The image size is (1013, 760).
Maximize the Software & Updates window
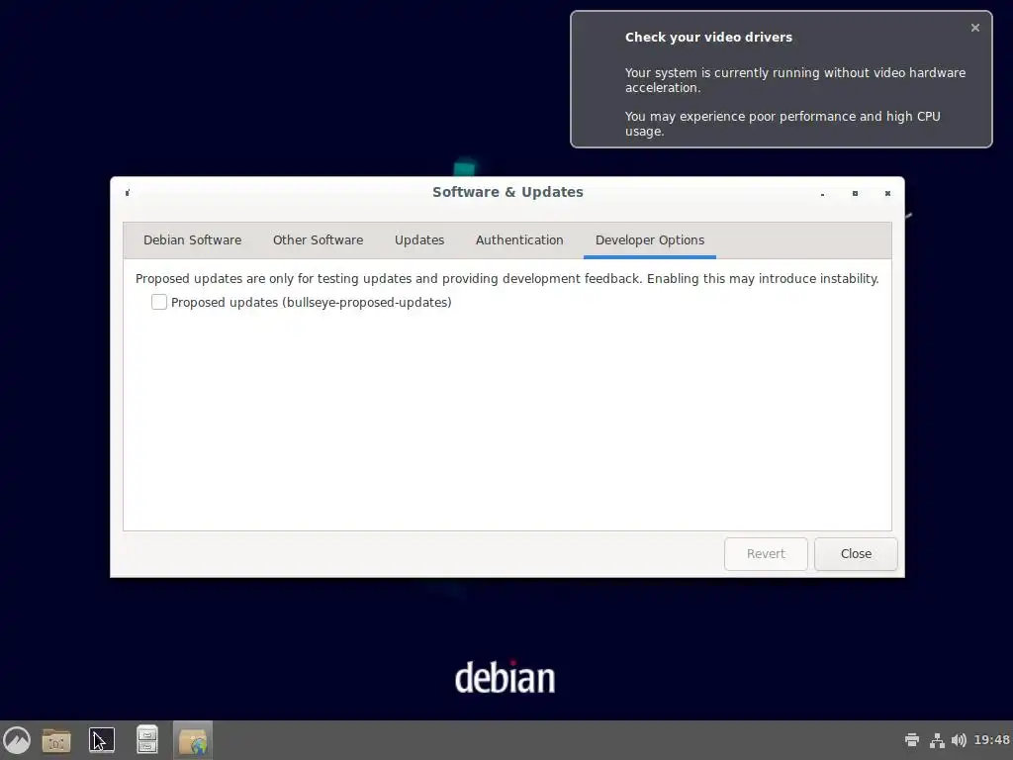coord(855,193)
